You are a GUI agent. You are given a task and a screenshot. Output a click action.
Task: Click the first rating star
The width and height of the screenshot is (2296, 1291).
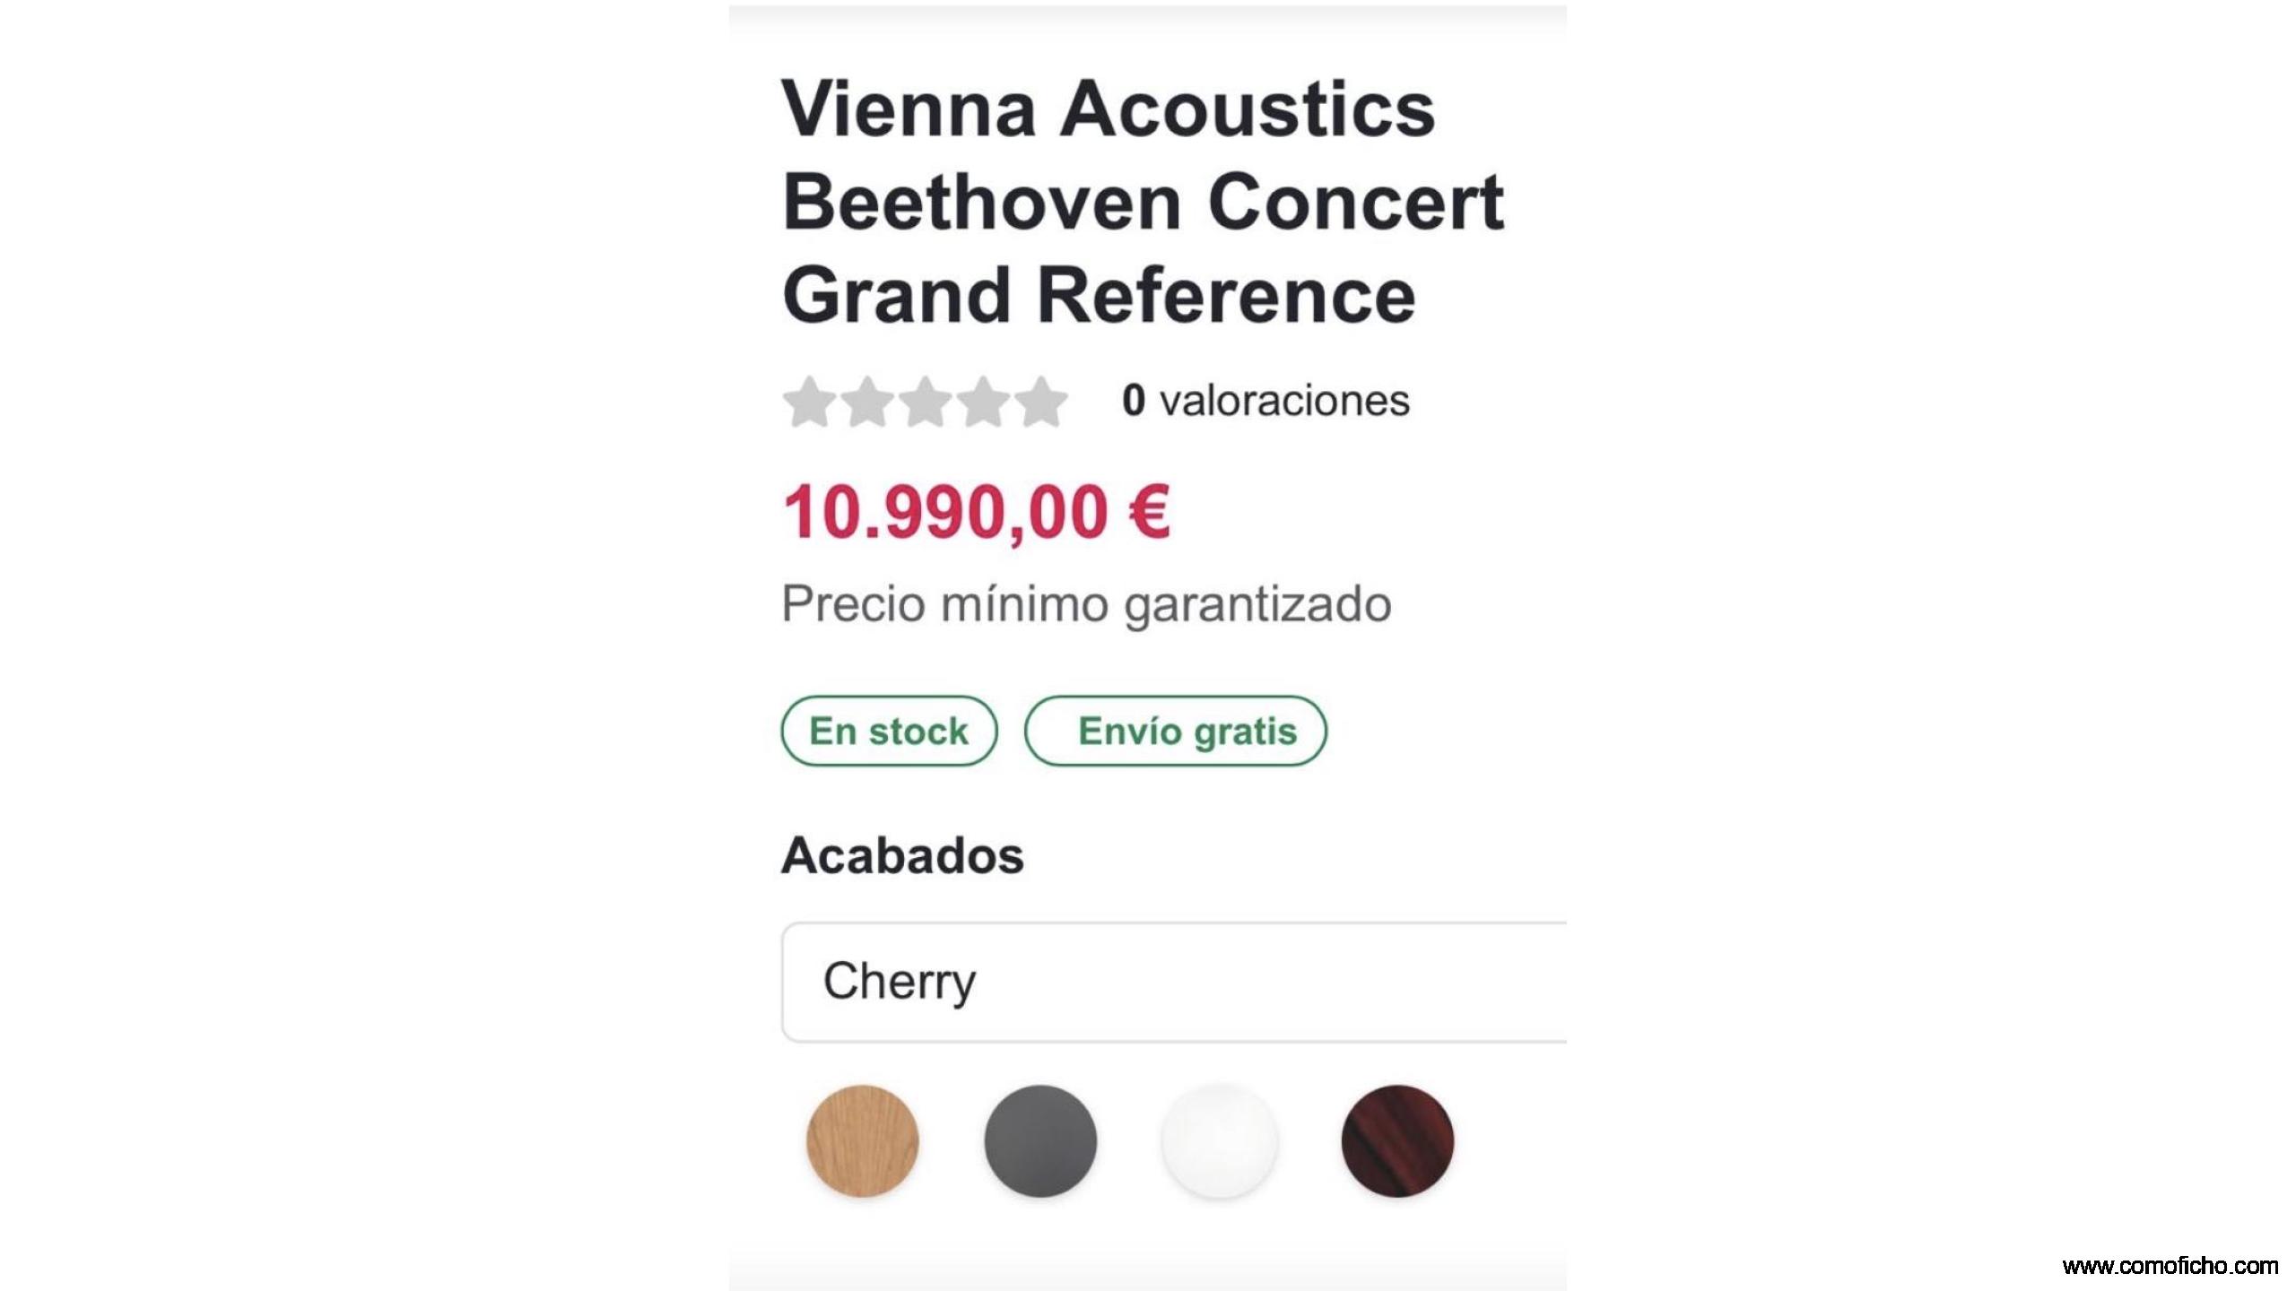click(810, 402)
